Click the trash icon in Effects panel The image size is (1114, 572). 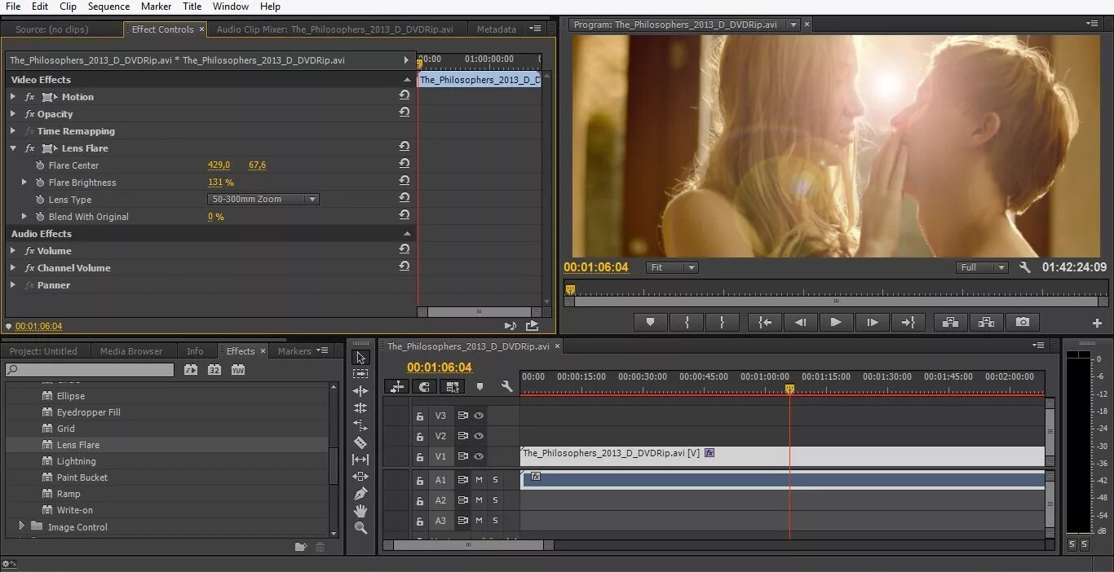(x=320, y=547)
